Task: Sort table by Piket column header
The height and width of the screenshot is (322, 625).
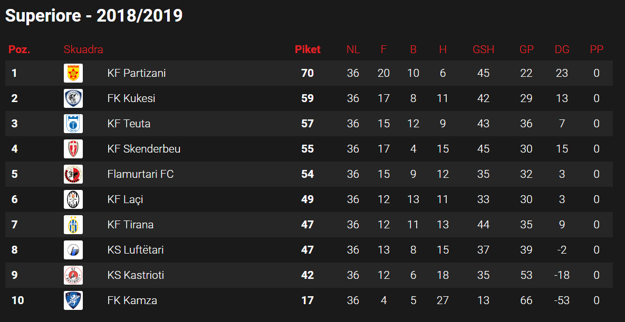Action: [307, 49]
